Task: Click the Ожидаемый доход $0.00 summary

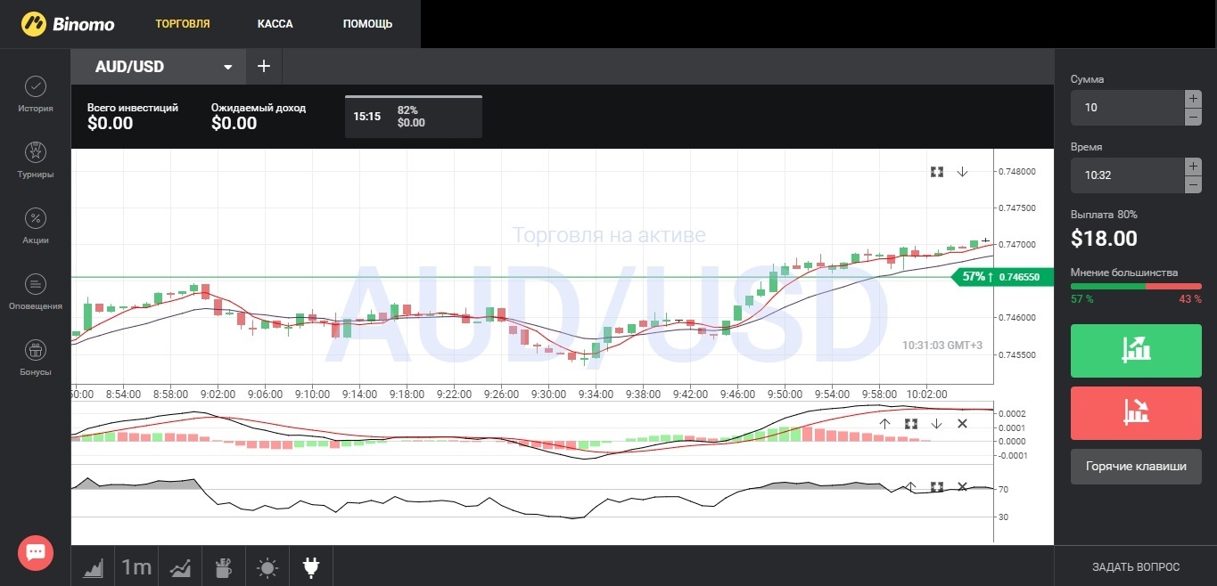Action: pos(258,117)
